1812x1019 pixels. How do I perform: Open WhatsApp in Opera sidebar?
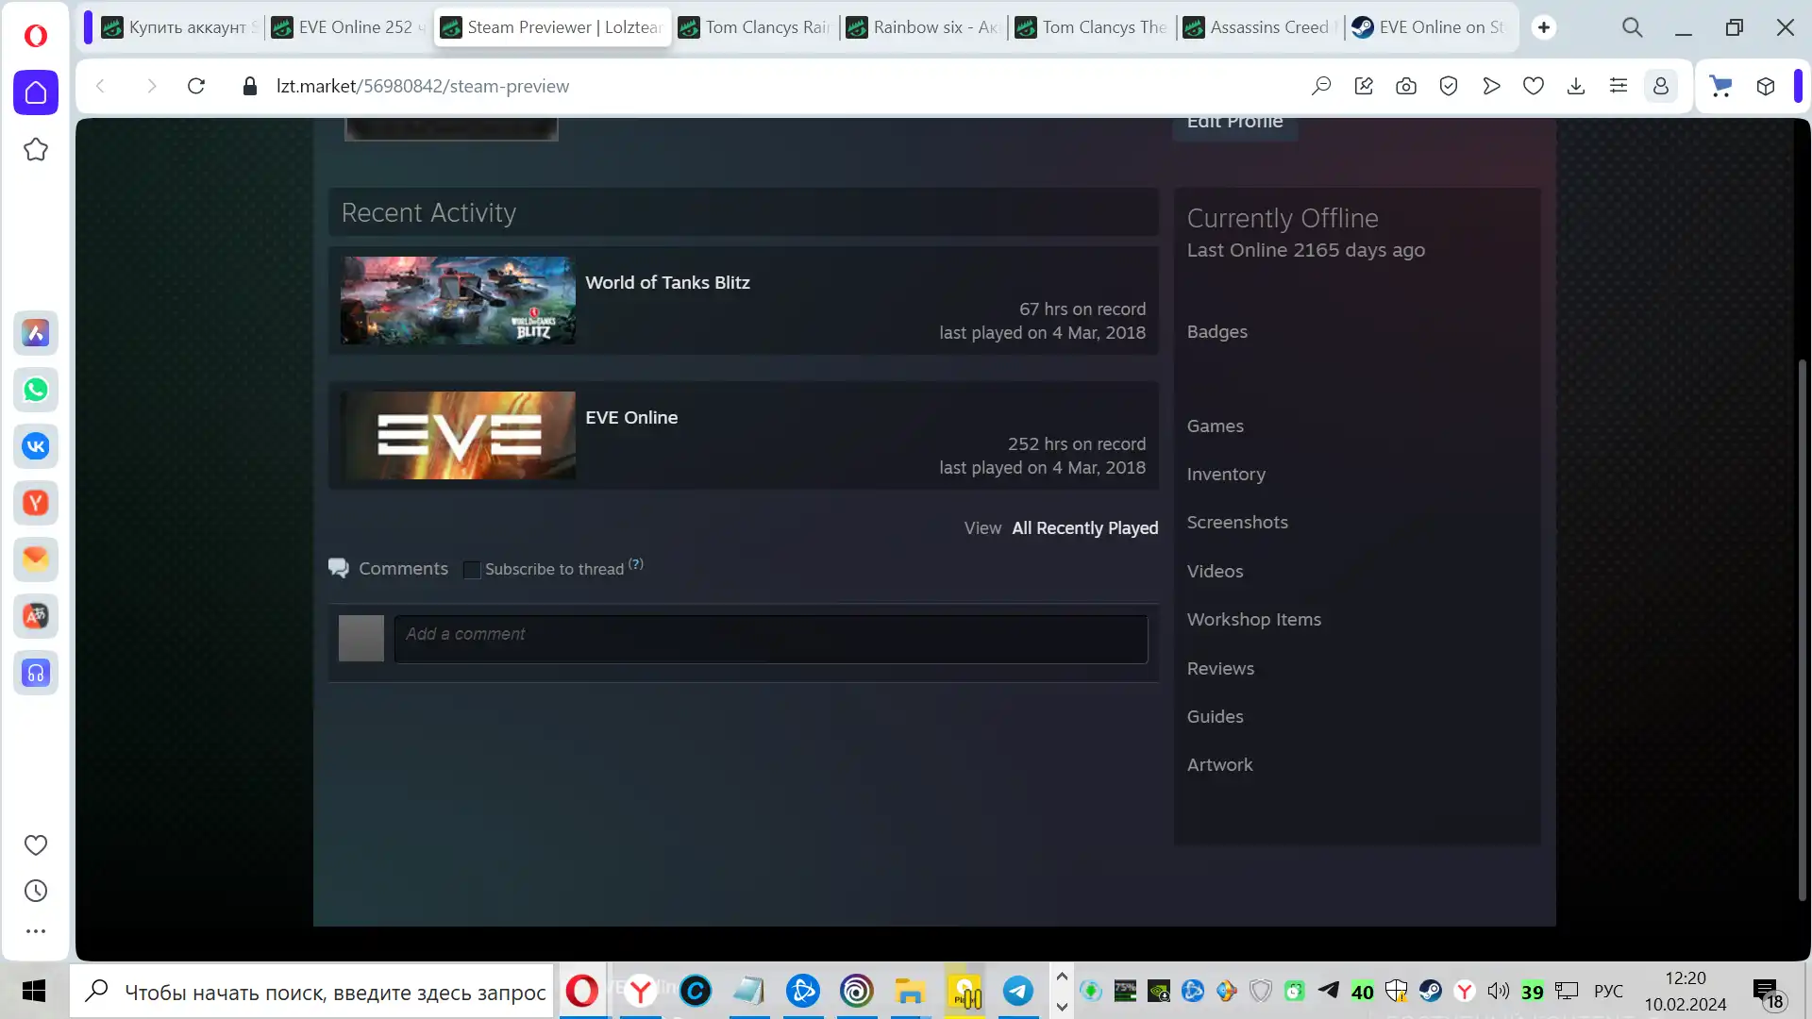click(36, 389)
